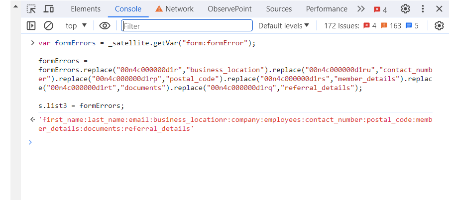Image resolution: width=449 pixels, height=200 pixels.
Task: Toggle the device toolbar icon
Action: [x=48, y=9]
